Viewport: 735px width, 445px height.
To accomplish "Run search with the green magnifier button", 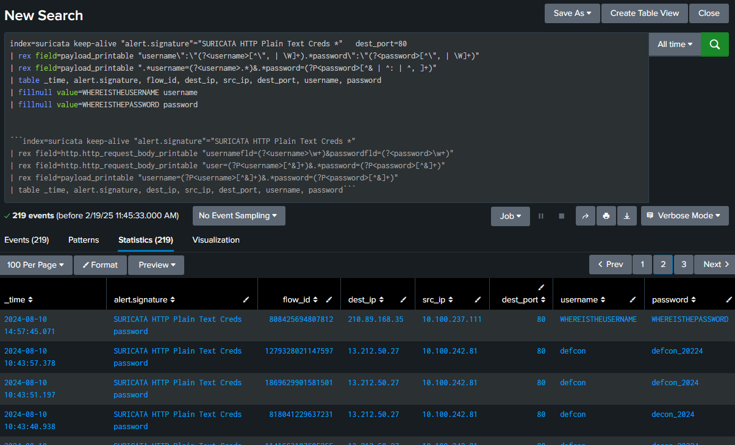I will [715, 44].
